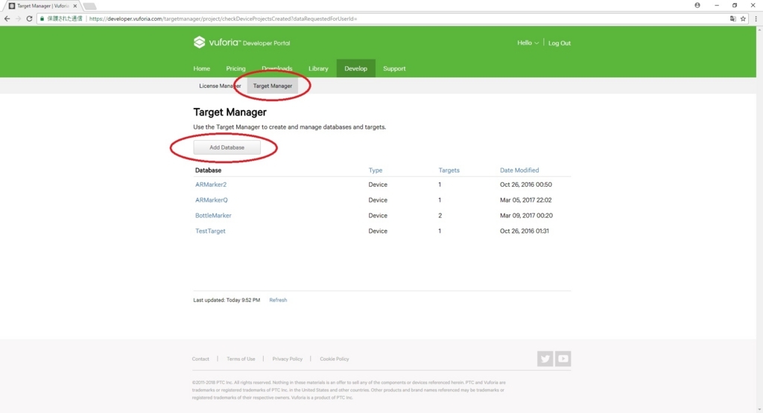
Task: Expand the Hello user dropdown
Action: coord(528,42)
